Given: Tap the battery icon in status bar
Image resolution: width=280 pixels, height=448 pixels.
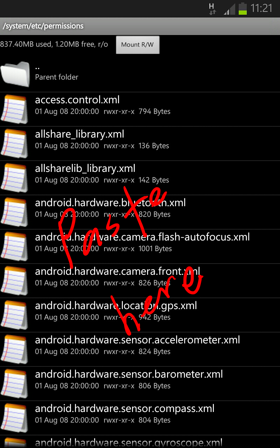Looking at the screenshot, I should click(x=243, y=8).
